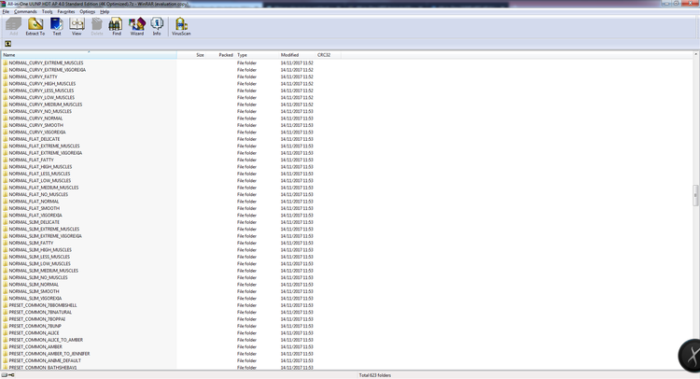Select folder NORMAL_SLIM_MEDIUM_MUSCLES
Viewport: 700px width, 379px height.
coord(44,271)
